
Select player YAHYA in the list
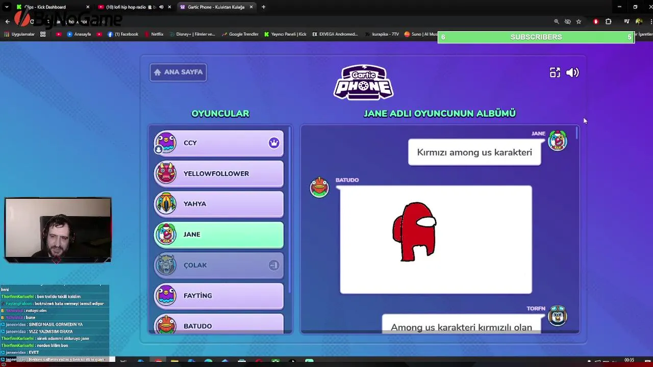tap(219, 204)
